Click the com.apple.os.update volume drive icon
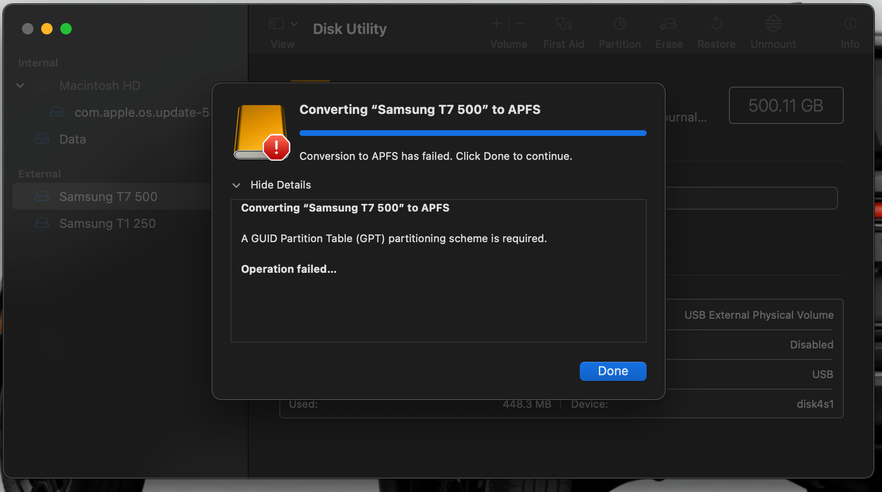Image resolution: width=882 pixels, height=492 pixels. [x=57, y=112]
